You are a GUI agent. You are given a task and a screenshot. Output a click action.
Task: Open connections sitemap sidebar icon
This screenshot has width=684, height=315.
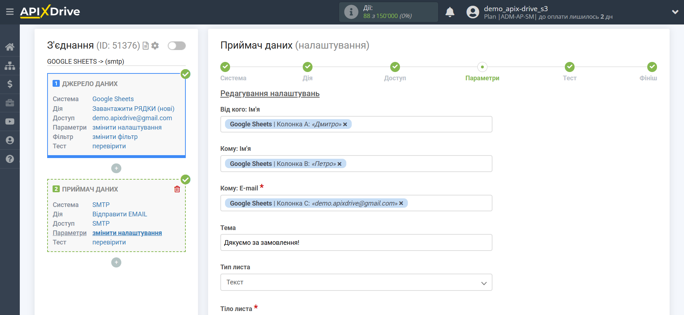(10, 66)
